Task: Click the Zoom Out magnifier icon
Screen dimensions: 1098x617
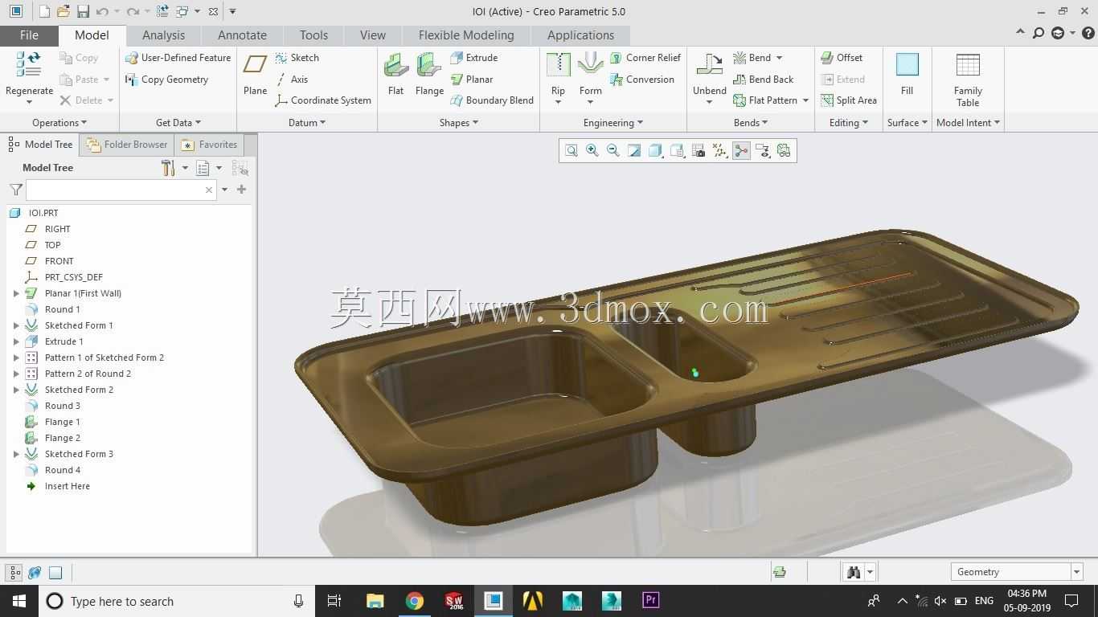Action: coord(613,150)
